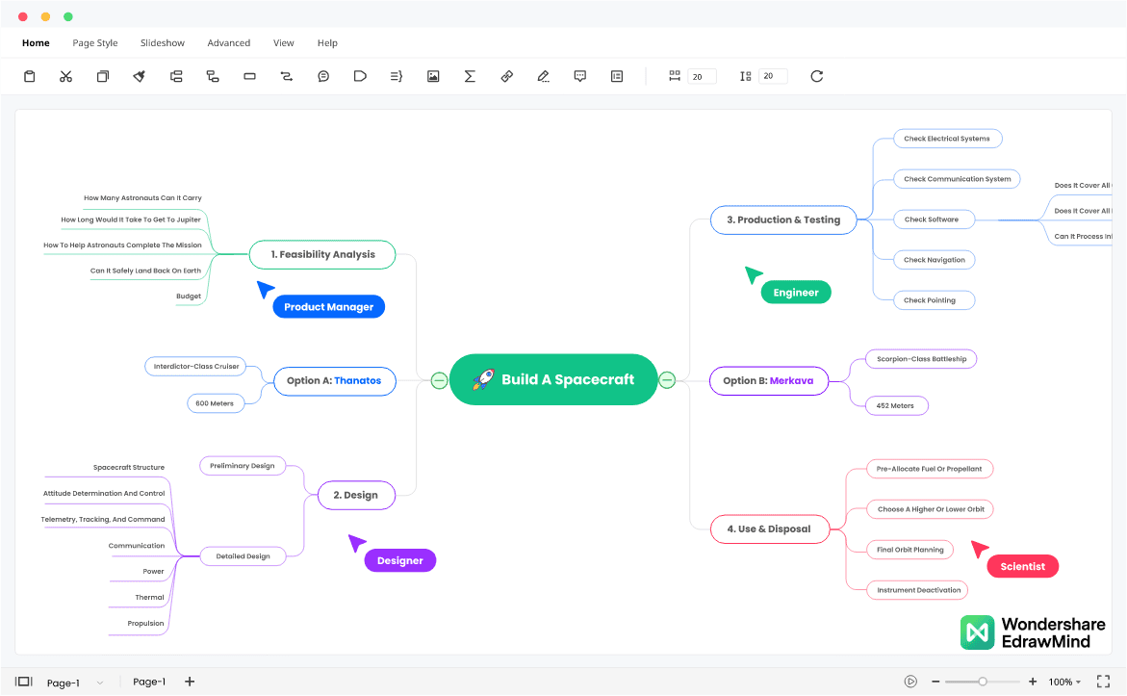Add a new page with plus button
Viewport: 1127px width, 696px height.
(x=190, y=682)
